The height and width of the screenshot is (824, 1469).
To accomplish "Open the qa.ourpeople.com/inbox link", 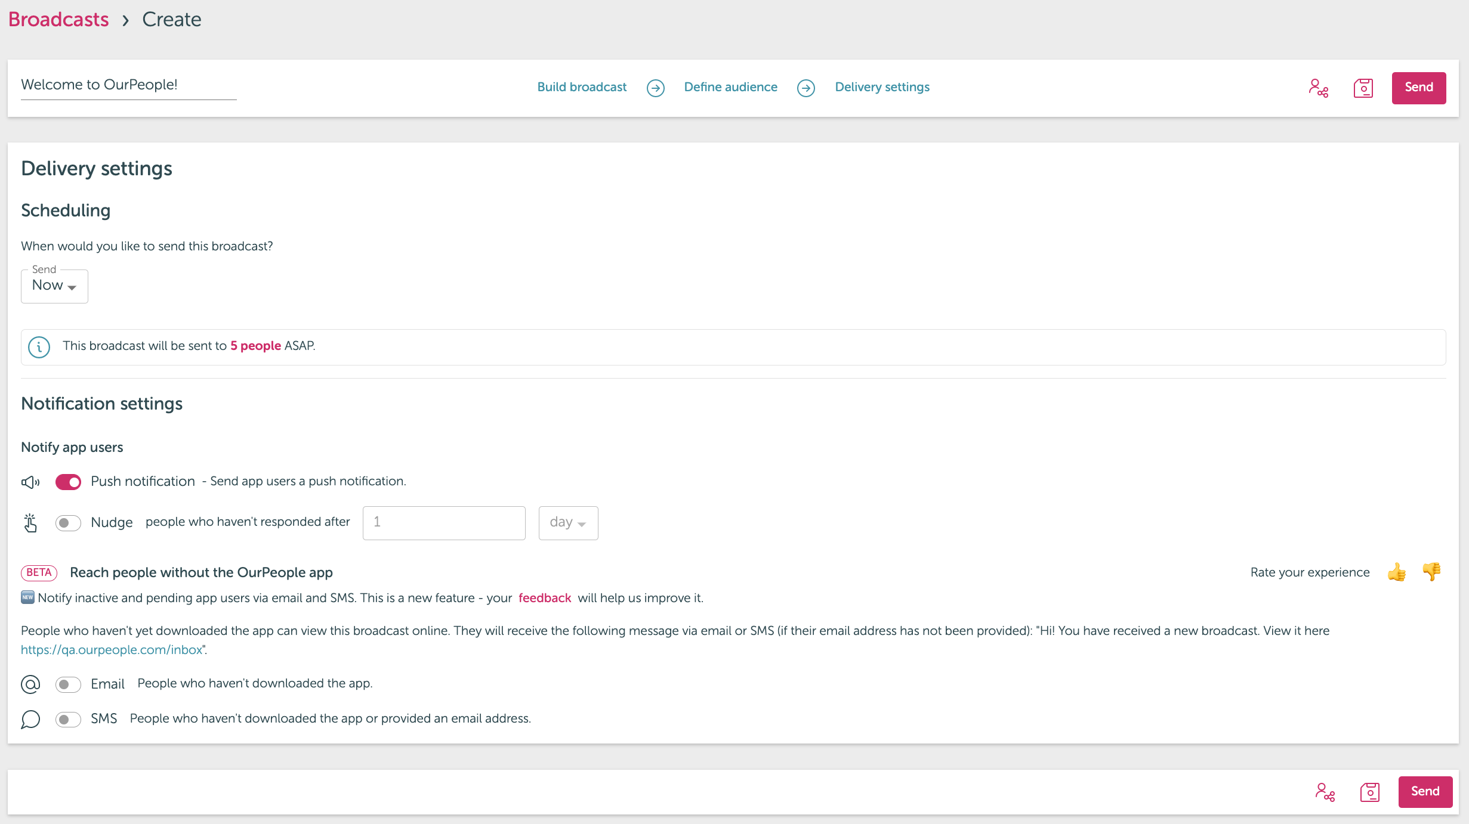I will coord(112,650).
